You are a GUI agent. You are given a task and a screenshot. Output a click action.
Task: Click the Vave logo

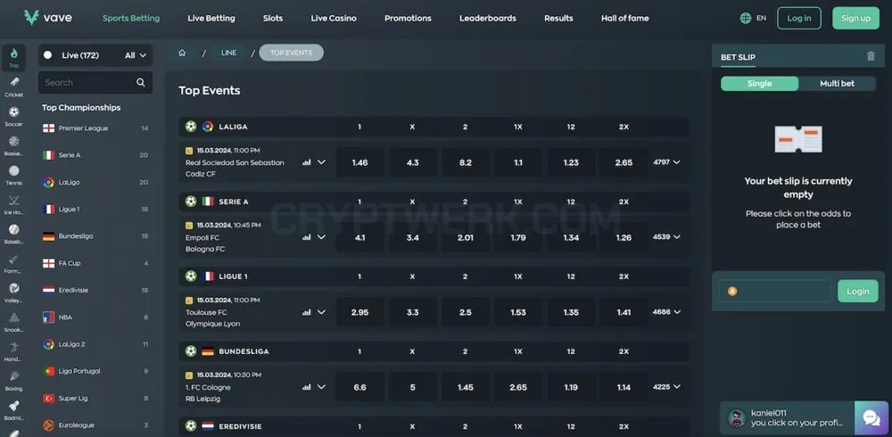pyautogui.click(x=48, y=18)
